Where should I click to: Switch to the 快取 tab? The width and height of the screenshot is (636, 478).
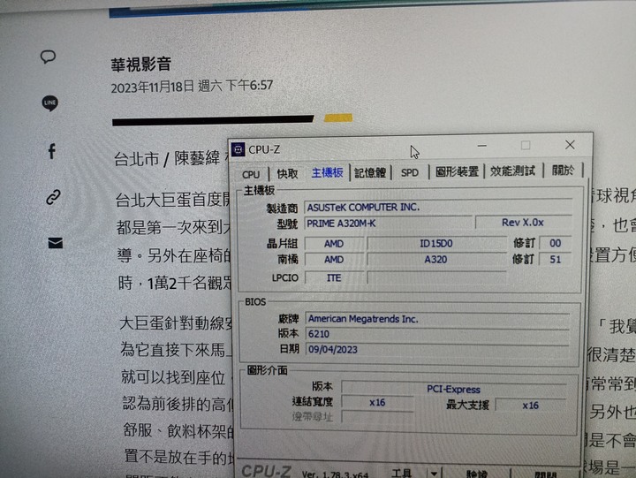[x=287, y=174]
